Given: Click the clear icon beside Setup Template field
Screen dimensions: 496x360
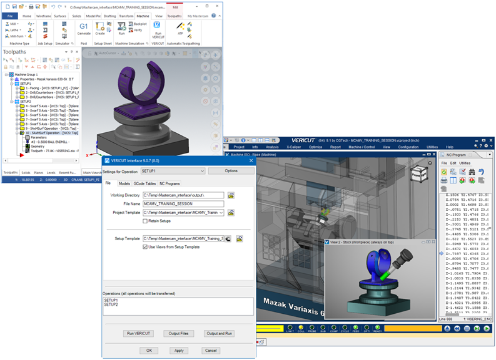Looking at the screenshot, I should (x=228, y=239).
